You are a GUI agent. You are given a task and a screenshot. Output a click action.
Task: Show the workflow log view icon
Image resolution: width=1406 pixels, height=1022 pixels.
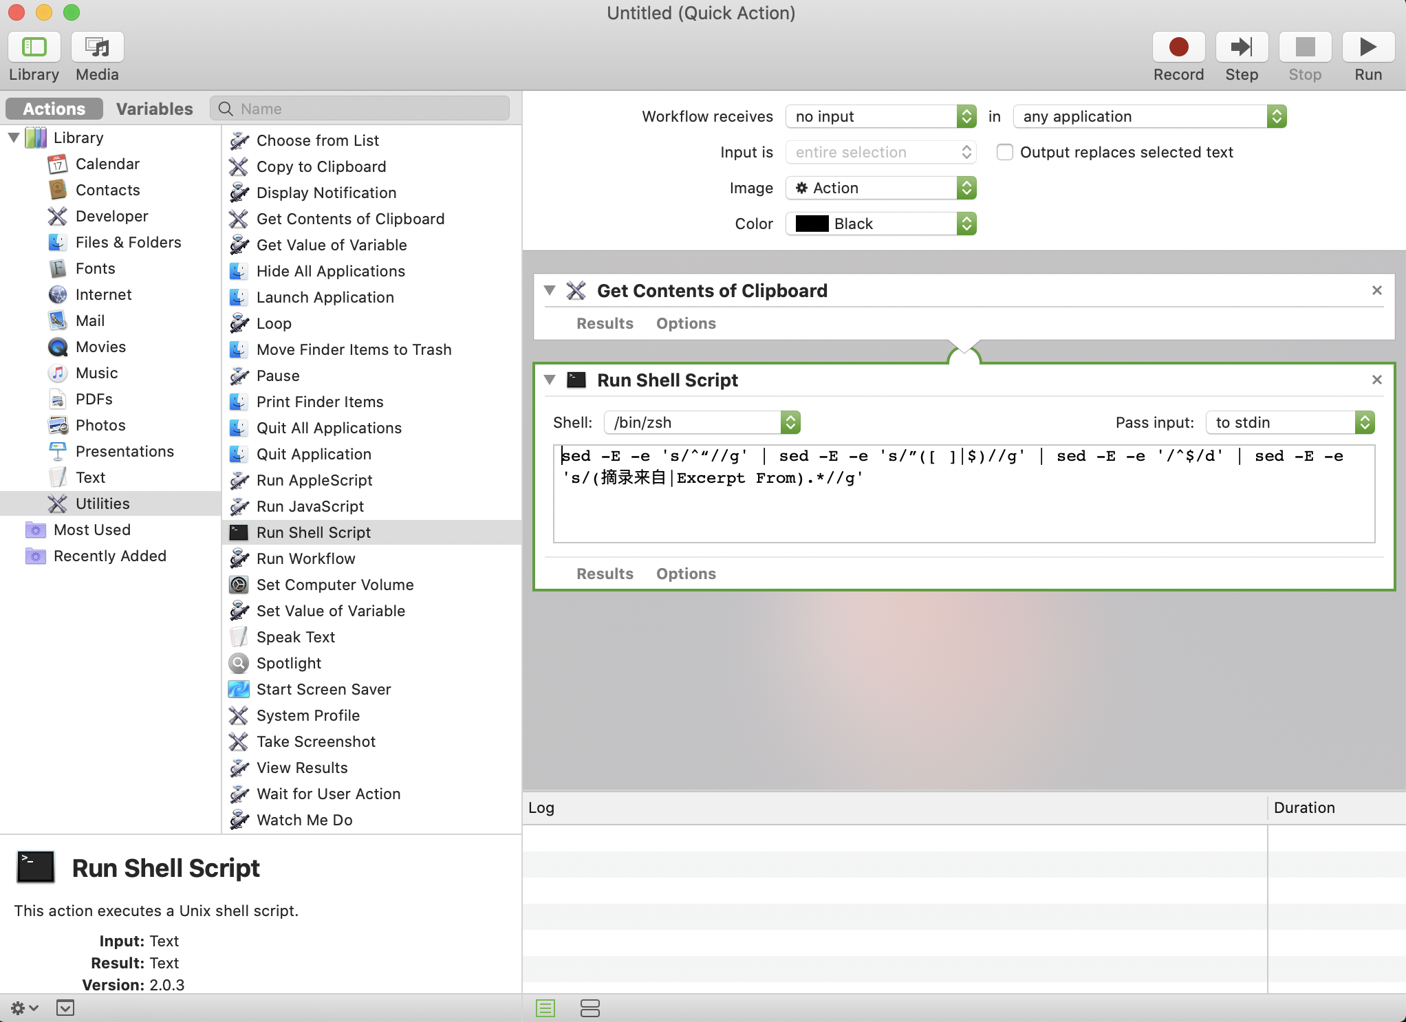point(545,1008)
